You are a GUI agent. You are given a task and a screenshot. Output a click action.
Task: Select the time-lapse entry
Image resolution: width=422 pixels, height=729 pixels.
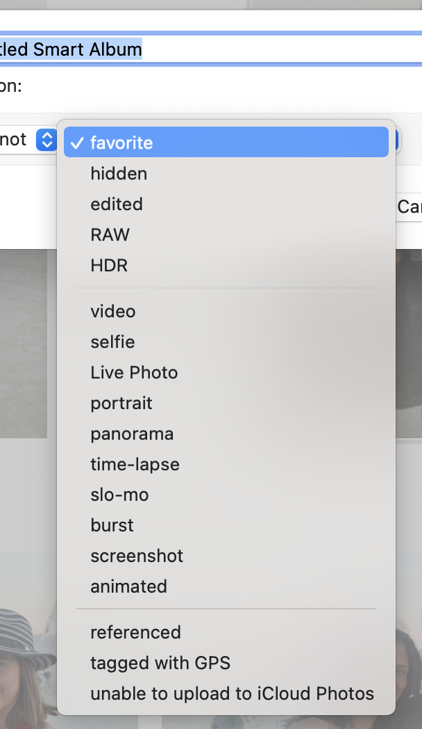135,464
